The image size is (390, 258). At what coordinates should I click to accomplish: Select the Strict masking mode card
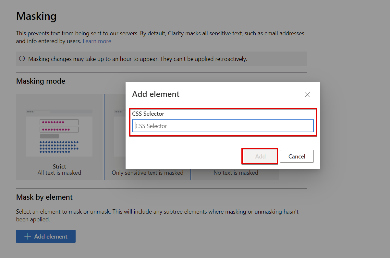tap(59, 137)
